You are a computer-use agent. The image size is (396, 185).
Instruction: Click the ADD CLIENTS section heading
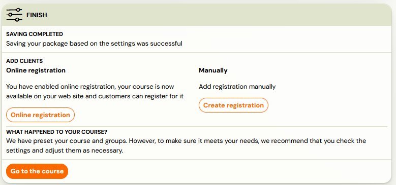pyautogui.click(x=24, y=61)
